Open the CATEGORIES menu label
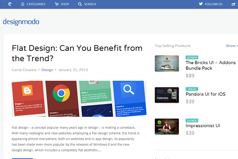The width and height of the screenshot is (238, 159). click(x=36, y=4)
